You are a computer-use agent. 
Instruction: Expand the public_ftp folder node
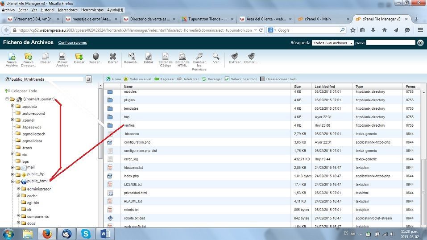pyautogui.click(x=12, y=174)
